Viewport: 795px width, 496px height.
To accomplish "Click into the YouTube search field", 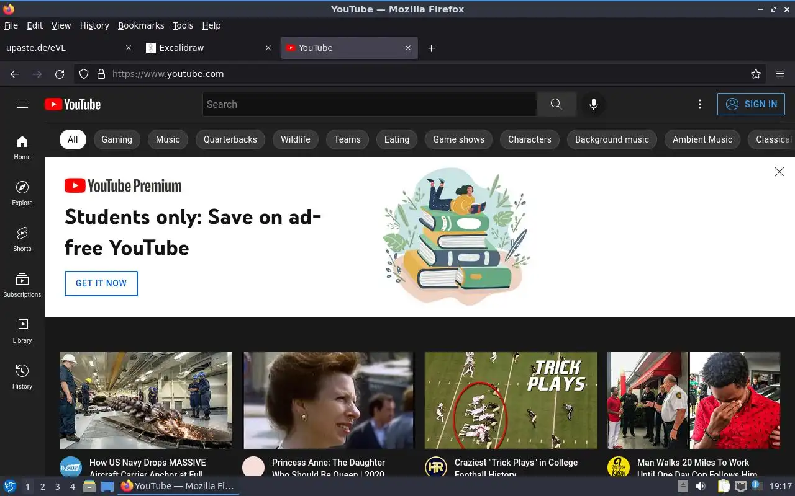I will pyautogui.click(x=370, y=104).
